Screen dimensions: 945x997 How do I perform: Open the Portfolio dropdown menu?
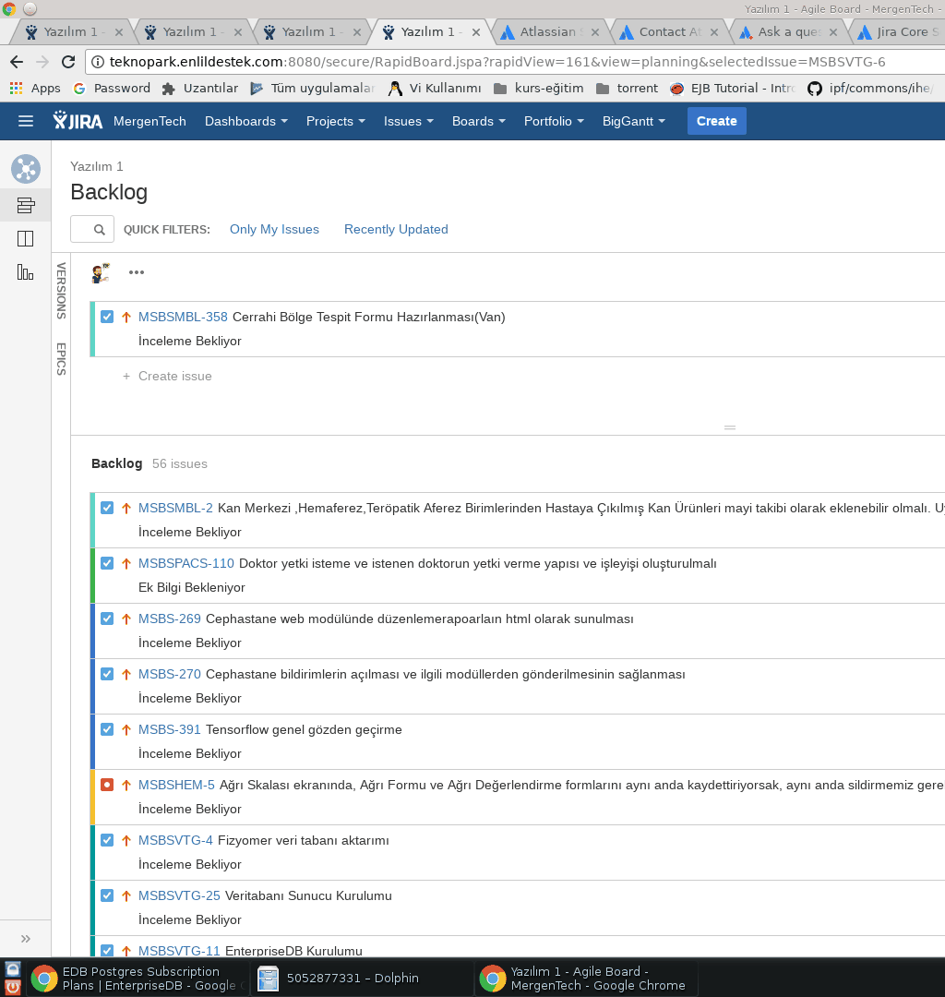coord(554,121)
